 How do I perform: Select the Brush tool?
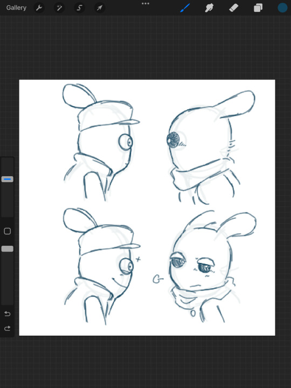click(185, 8)
